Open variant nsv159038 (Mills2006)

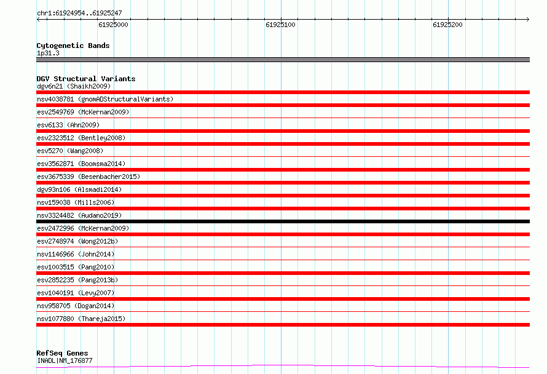(x=76, y=202)
